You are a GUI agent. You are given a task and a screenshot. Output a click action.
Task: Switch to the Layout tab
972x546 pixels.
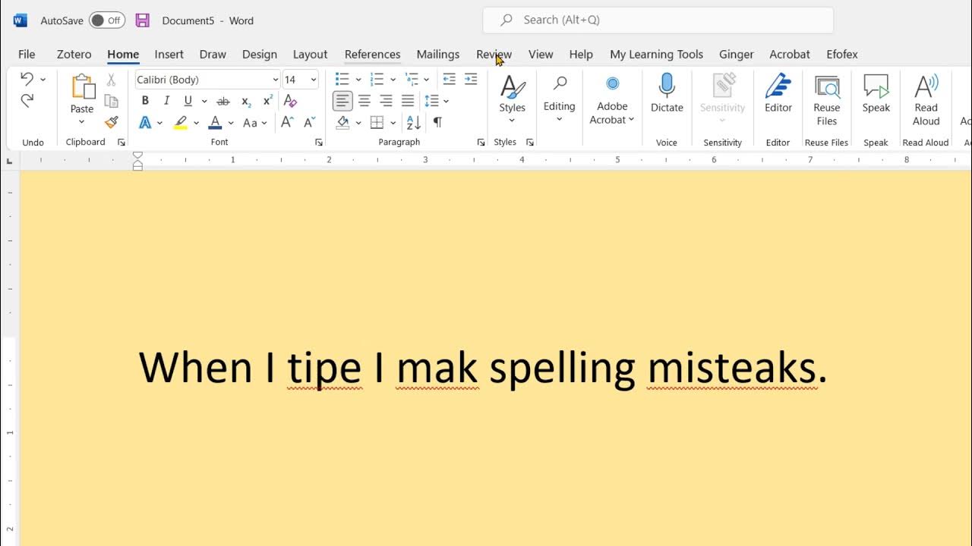point(310,54)
